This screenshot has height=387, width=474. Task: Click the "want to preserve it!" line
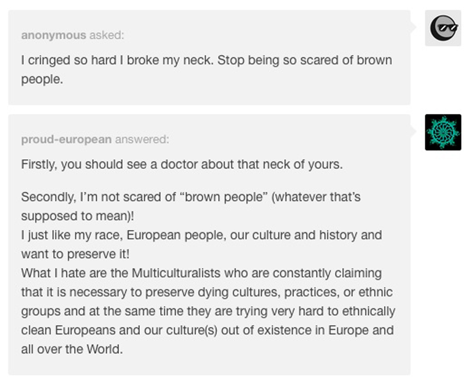click(x=75, y=254)
